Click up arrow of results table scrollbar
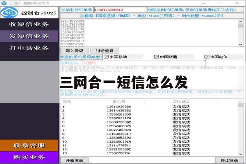 point(241,101)
